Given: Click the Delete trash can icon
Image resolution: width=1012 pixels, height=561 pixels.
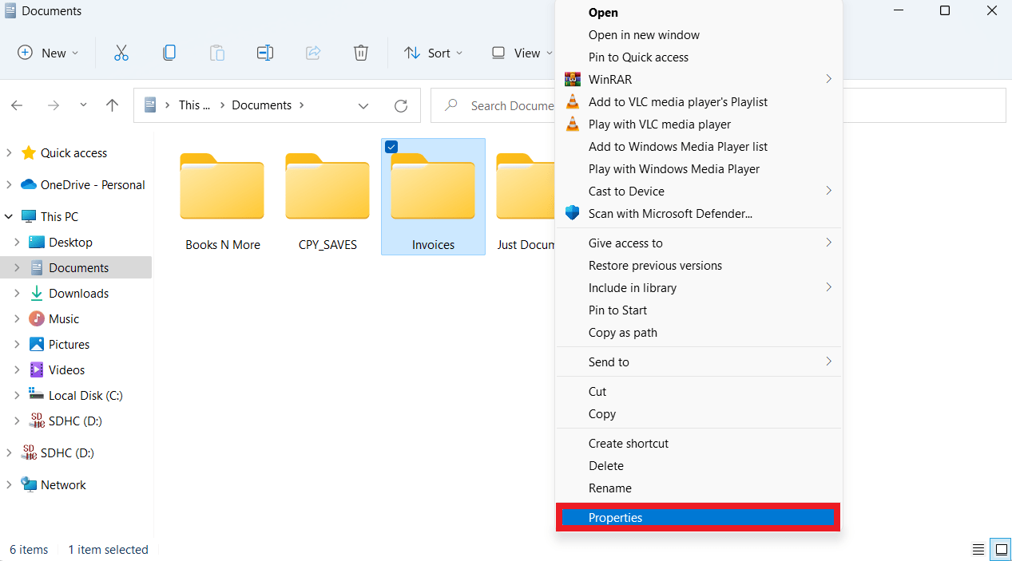Looking at the screenshot, I should pyautogui.click(x=361, y=53).
